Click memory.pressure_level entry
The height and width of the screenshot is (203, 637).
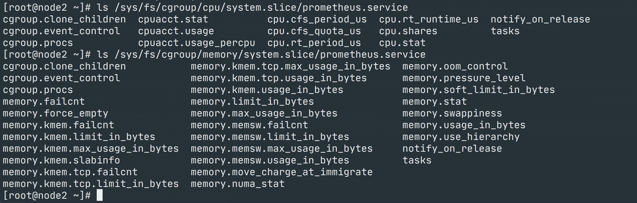464,78
